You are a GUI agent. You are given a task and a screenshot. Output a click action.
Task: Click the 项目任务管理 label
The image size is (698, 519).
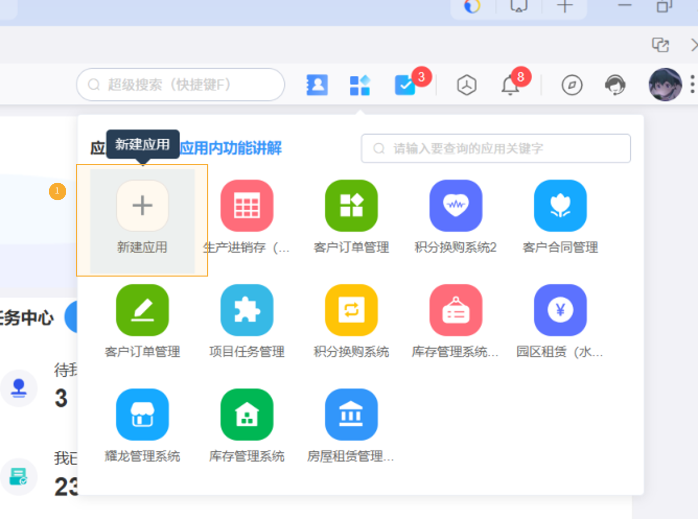pos(247,352)
